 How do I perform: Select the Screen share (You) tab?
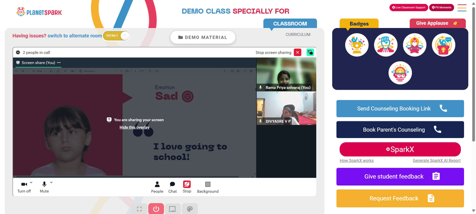[x=38, y=63]
